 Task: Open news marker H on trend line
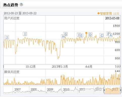coord(63,36)
